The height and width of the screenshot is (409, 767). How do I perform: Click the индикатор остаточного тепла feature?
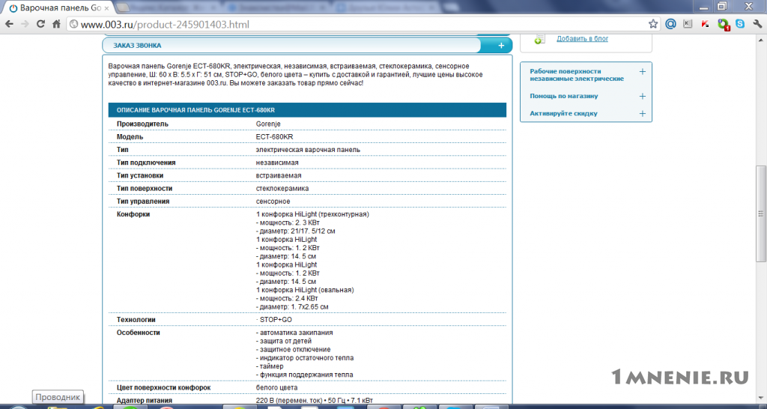pyautogui.click(x=305, y=358)
